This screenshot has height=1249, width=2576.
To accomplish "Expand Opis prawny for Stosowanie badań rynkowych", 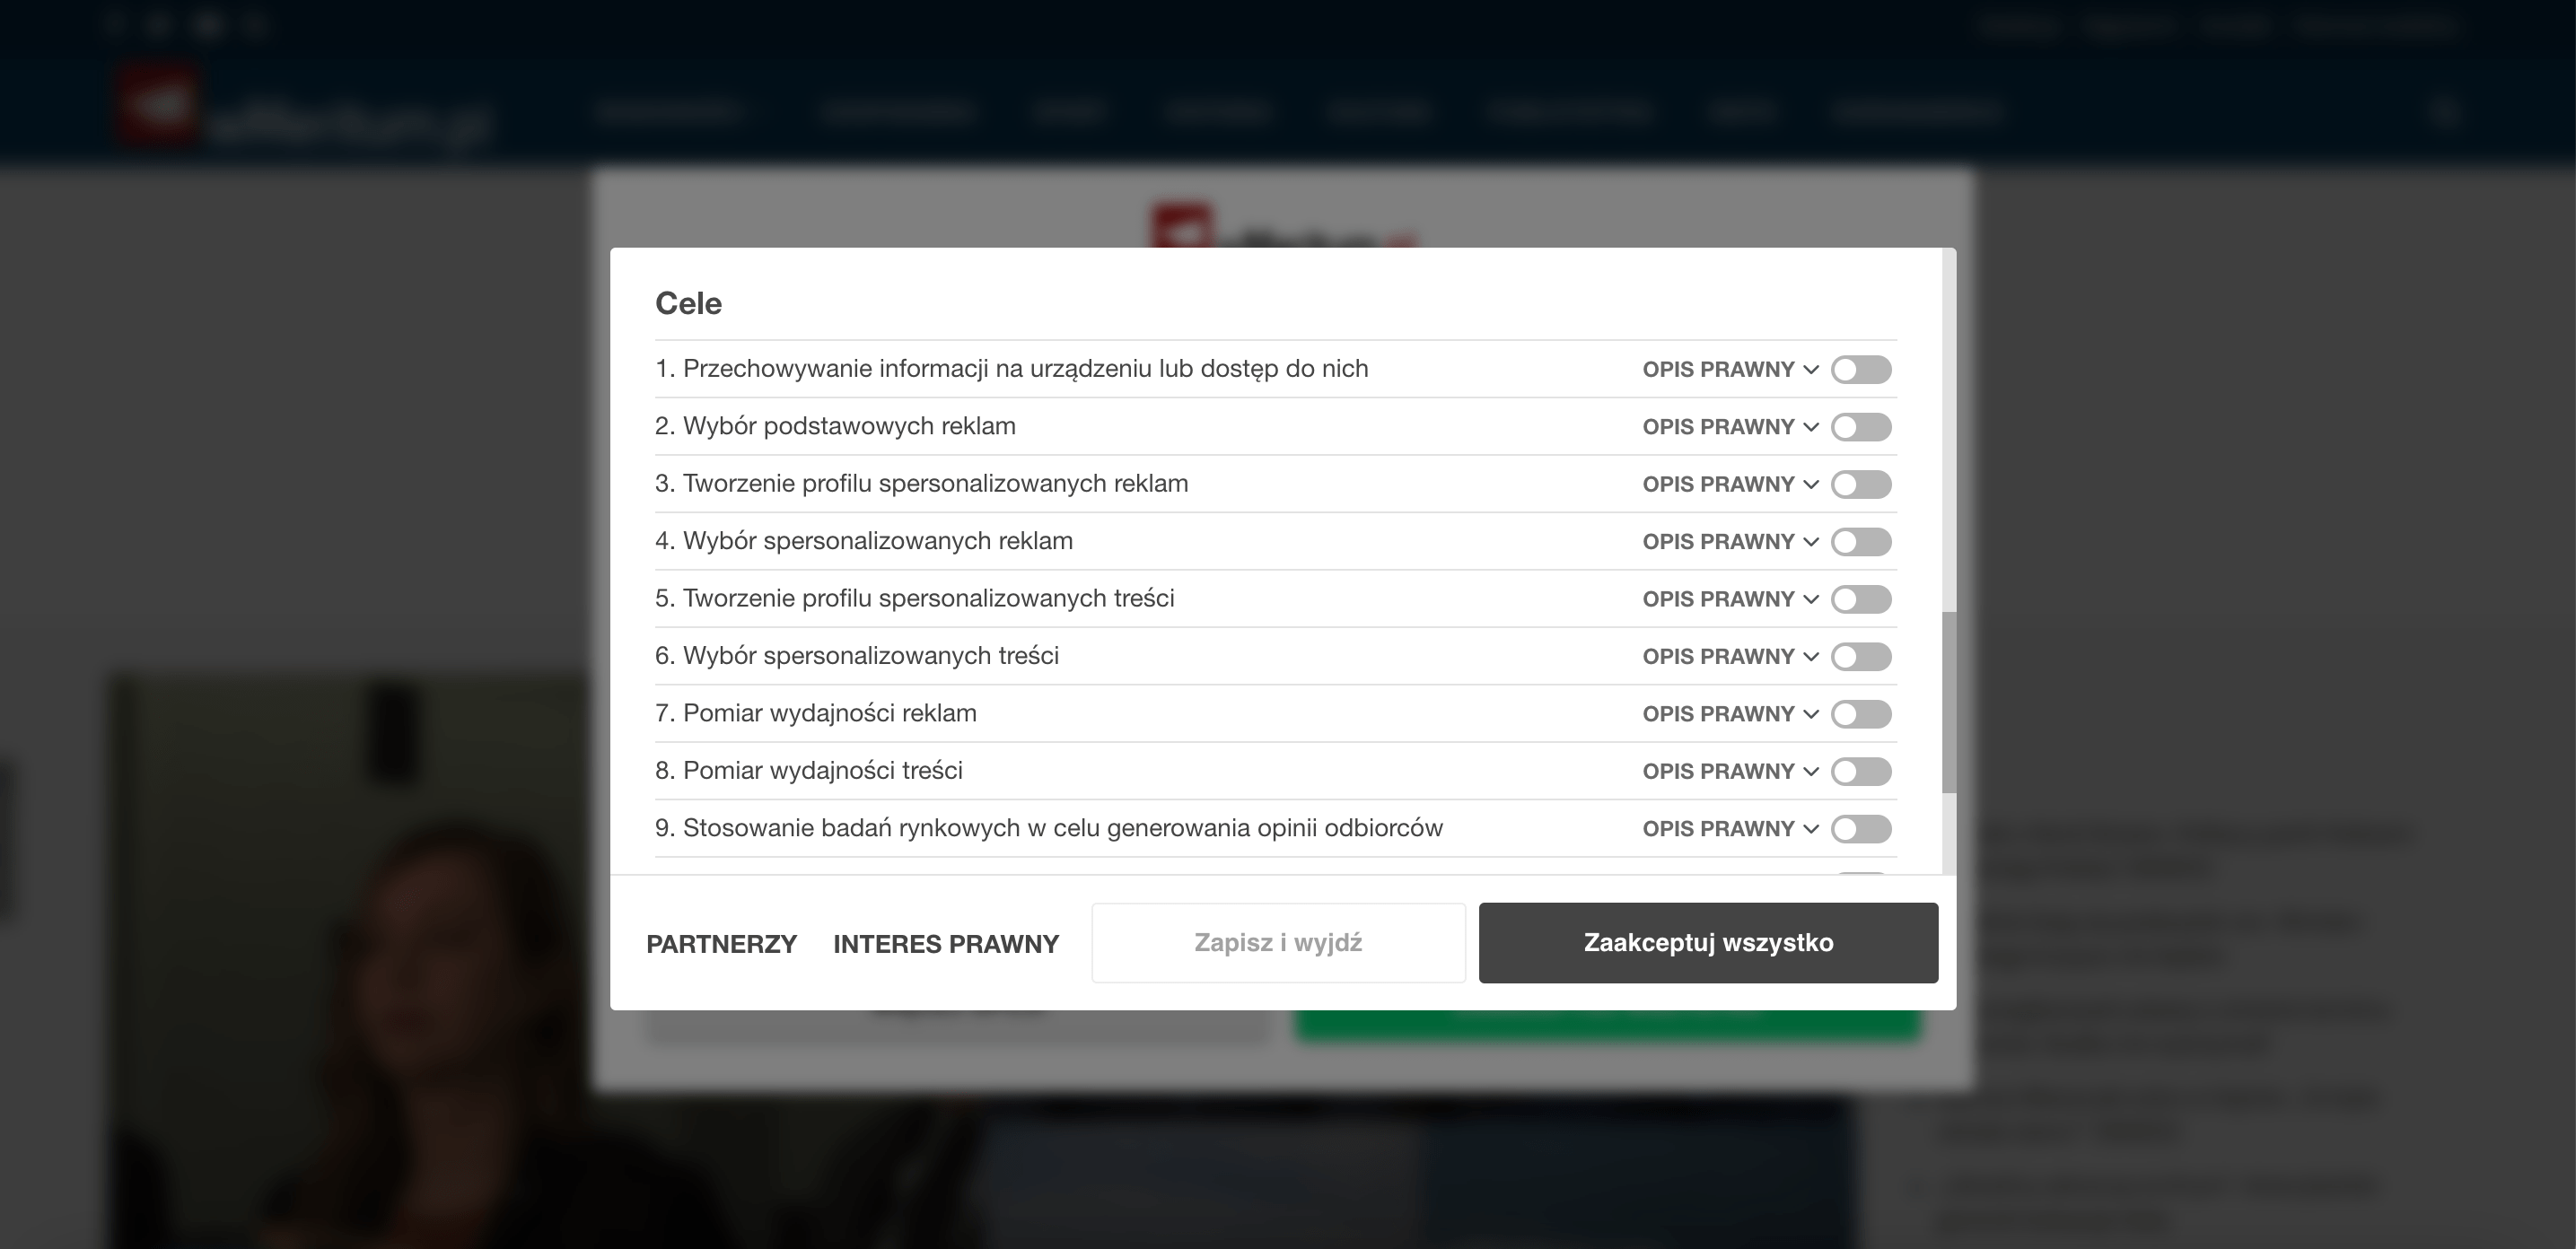I will [1729, 829].
